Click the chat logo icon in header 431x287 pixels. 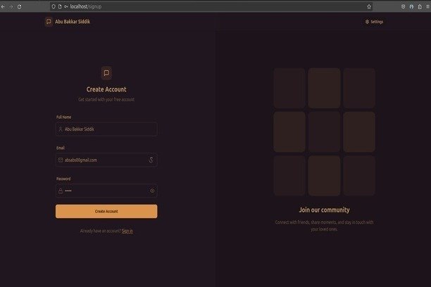(49, 21)
